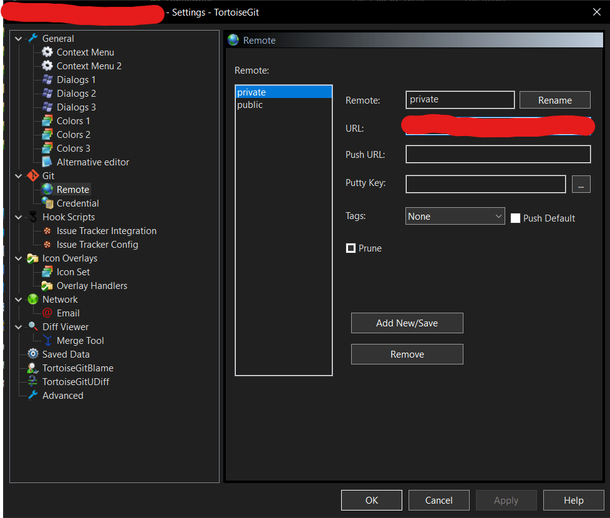Collapse the Icon Overlays tree section

[x=18, y=258]
